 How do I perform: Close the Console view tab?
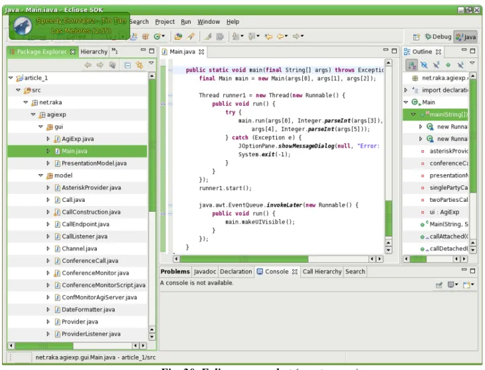click(x=295, y=271)
